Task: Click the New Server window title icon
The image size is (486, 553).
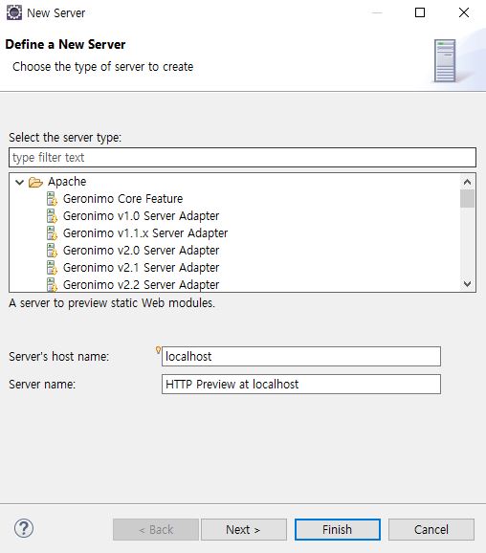Action: click(x=14, y=12)
